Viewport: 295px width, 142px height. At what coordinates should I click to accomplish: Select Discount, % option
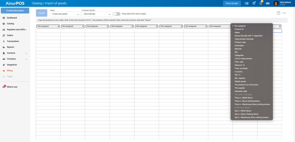point(252,65)
